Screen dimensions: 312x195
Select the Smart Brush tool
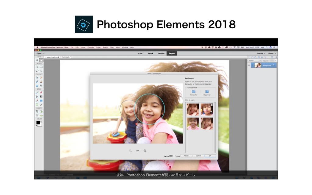[37, 82]
